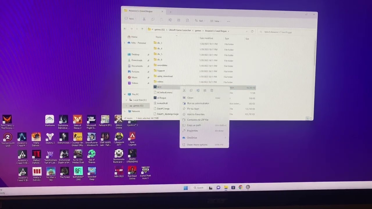Image resolution: width=372 pixels, height=209 pixels.
Task: Open the NBA 2K23 desktop icon
Action: [119, 172]
